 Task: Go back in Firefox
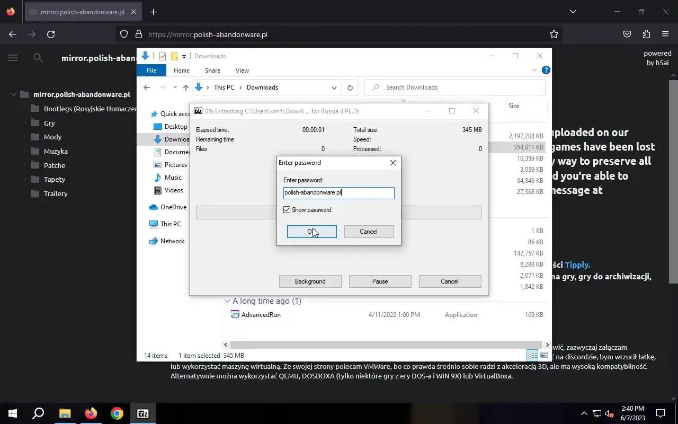pyautogui.click(x=13, y=34)
